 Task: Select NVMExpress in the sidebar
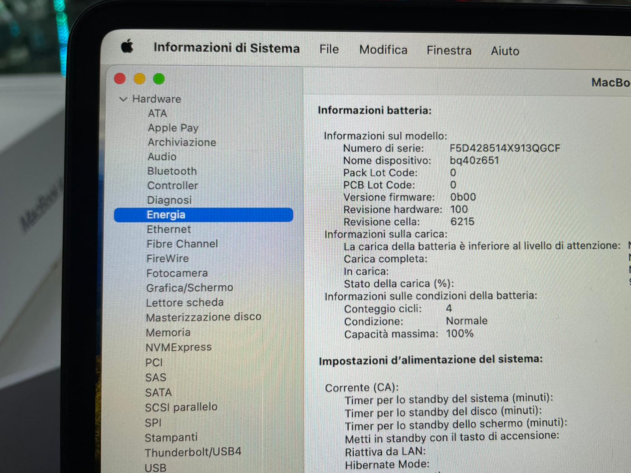[x=178, y=347]
